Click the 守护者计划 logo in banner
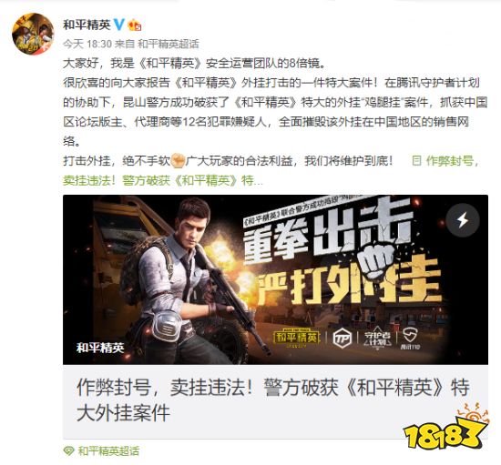This screenshot has width=501, height=465. pos(378,339)
